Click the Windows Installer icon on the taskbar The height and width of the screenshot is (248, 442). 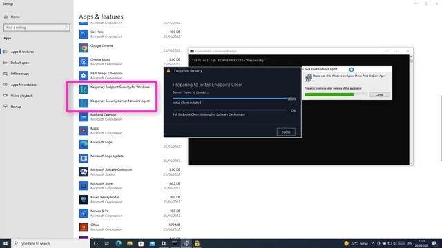pyautogui.click(x=186, y=243)
